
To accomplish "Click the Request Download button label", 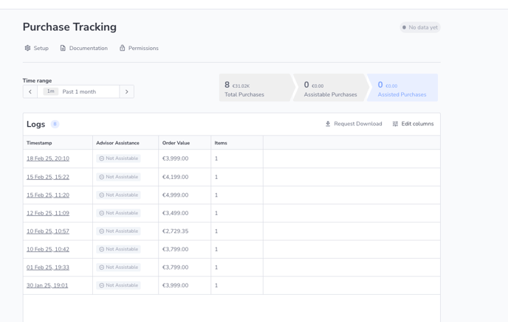I will [358, 124].
